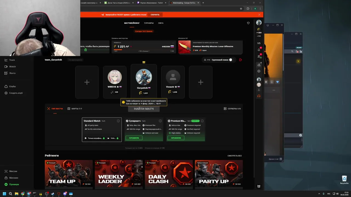Open the Watch section in sidebar
Image resolution: width=351 pixels, height=197 pixels.
coord(10,66)
